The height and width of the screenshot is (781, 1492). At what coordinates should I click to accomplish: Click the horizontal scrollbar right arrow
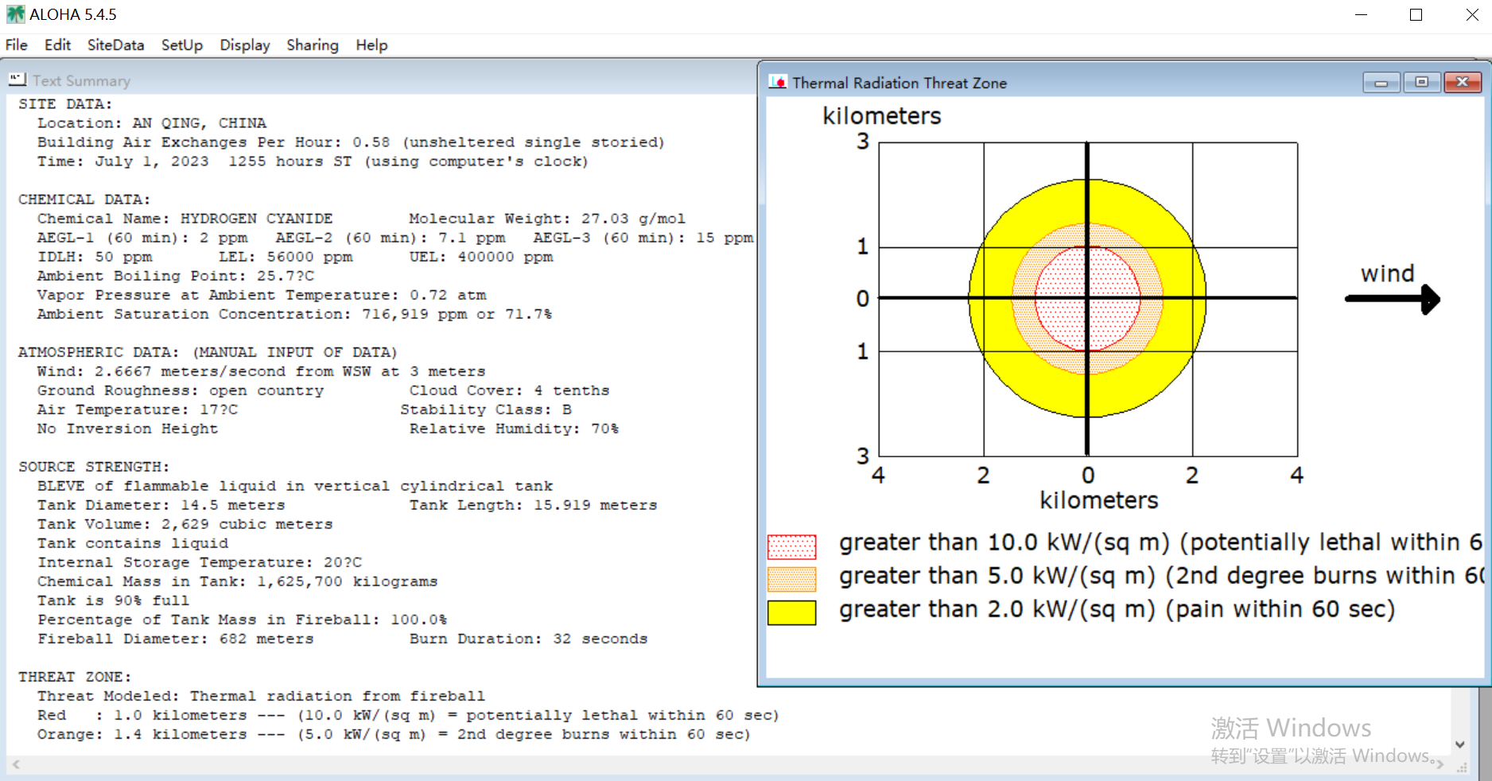coord(1440,764)
